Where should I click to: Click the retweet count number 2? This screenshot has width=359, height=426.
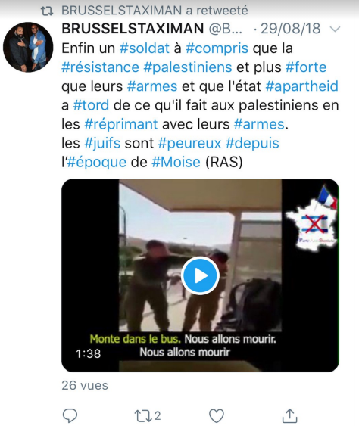point(158,416)
